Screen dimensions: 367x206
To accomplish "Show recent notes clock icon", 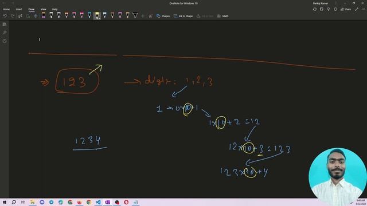I will [5, 41].
